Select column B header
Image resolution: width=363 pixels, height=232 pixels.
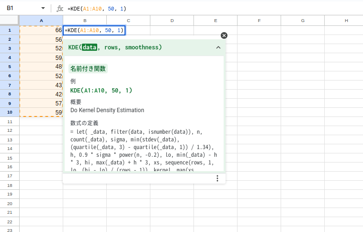point(85,21)
